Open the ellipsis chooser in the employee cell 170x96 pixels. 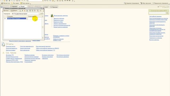[27, 19]
